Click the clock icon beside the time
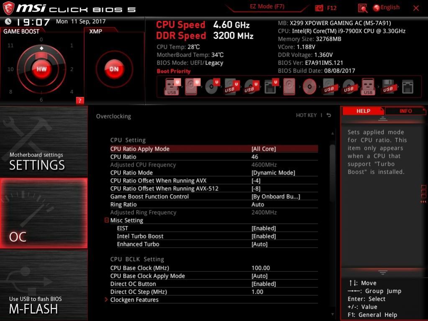 pyautogui.click(x=8, y=21)
